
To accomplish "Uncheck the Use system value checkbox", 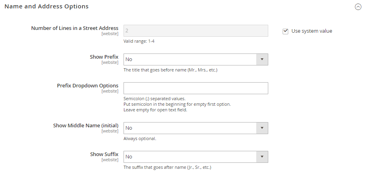I will [x=285, y=31].
